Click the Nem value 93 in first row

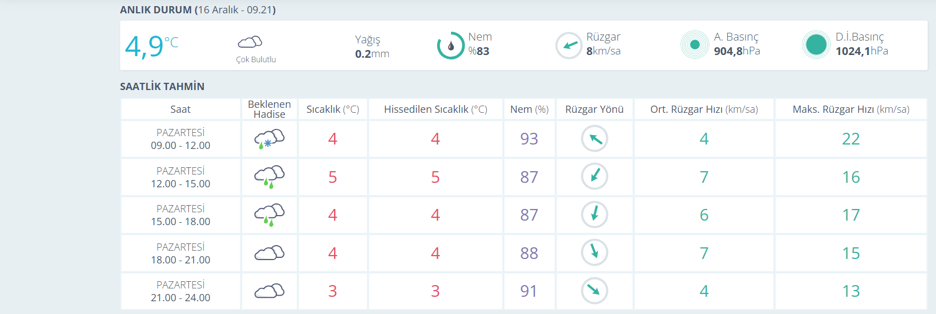(x=529, y=139)
